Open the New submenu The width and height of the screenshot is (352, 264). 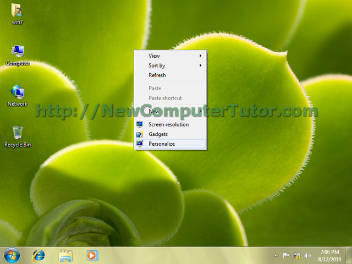click(170, 111)
